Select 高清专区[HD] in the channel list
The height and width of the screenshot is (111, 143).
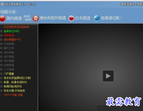pos(11,31)
